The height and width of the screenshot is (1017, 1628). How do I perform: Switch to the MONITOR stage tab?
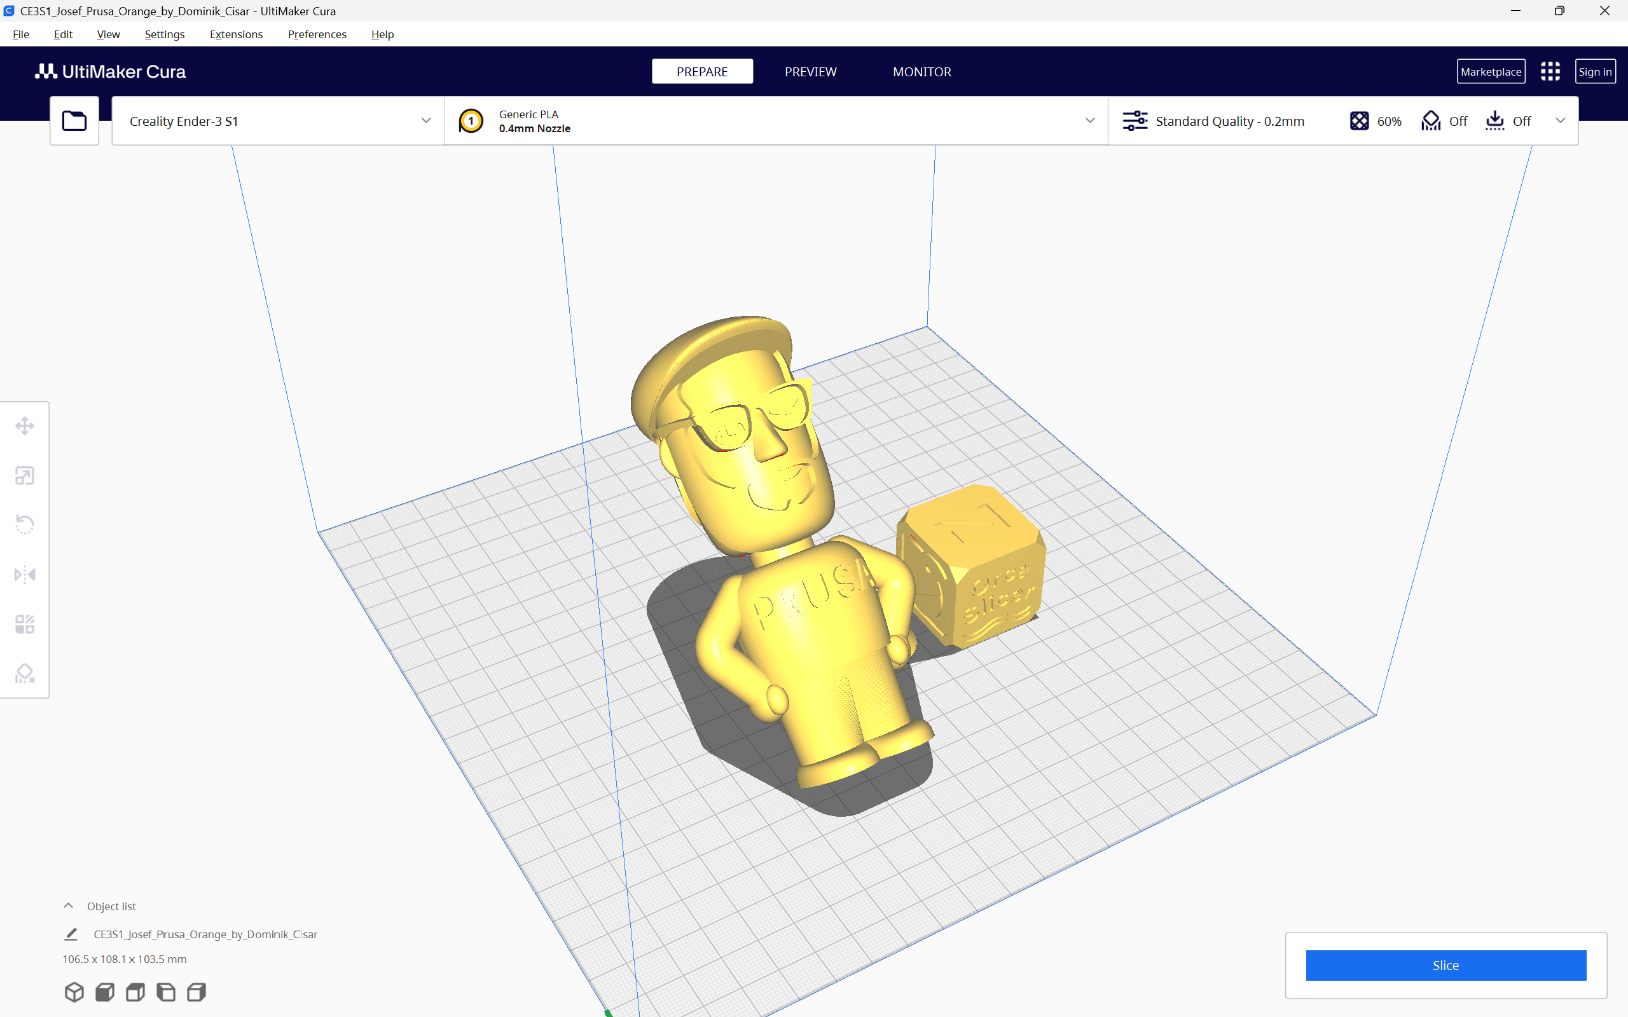click(x=921, y=71)
